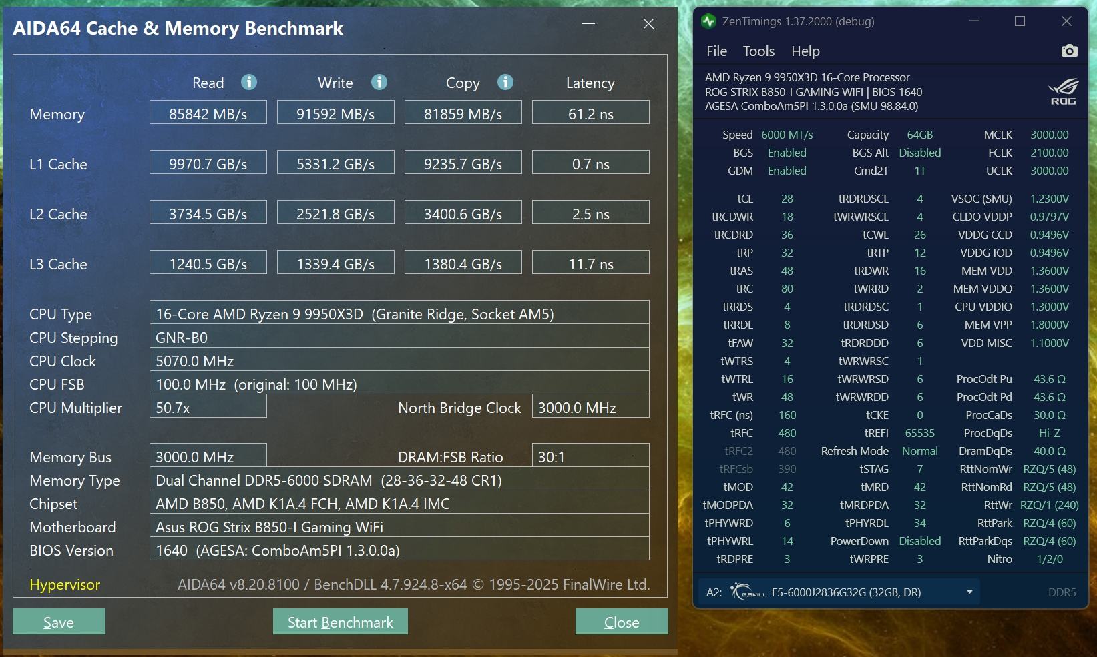Select L1 Cache Read value 9970.7 GB/s

point(208,163)
